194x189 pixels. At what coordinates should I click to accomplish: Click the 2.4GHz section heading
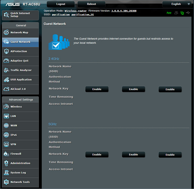54,59
